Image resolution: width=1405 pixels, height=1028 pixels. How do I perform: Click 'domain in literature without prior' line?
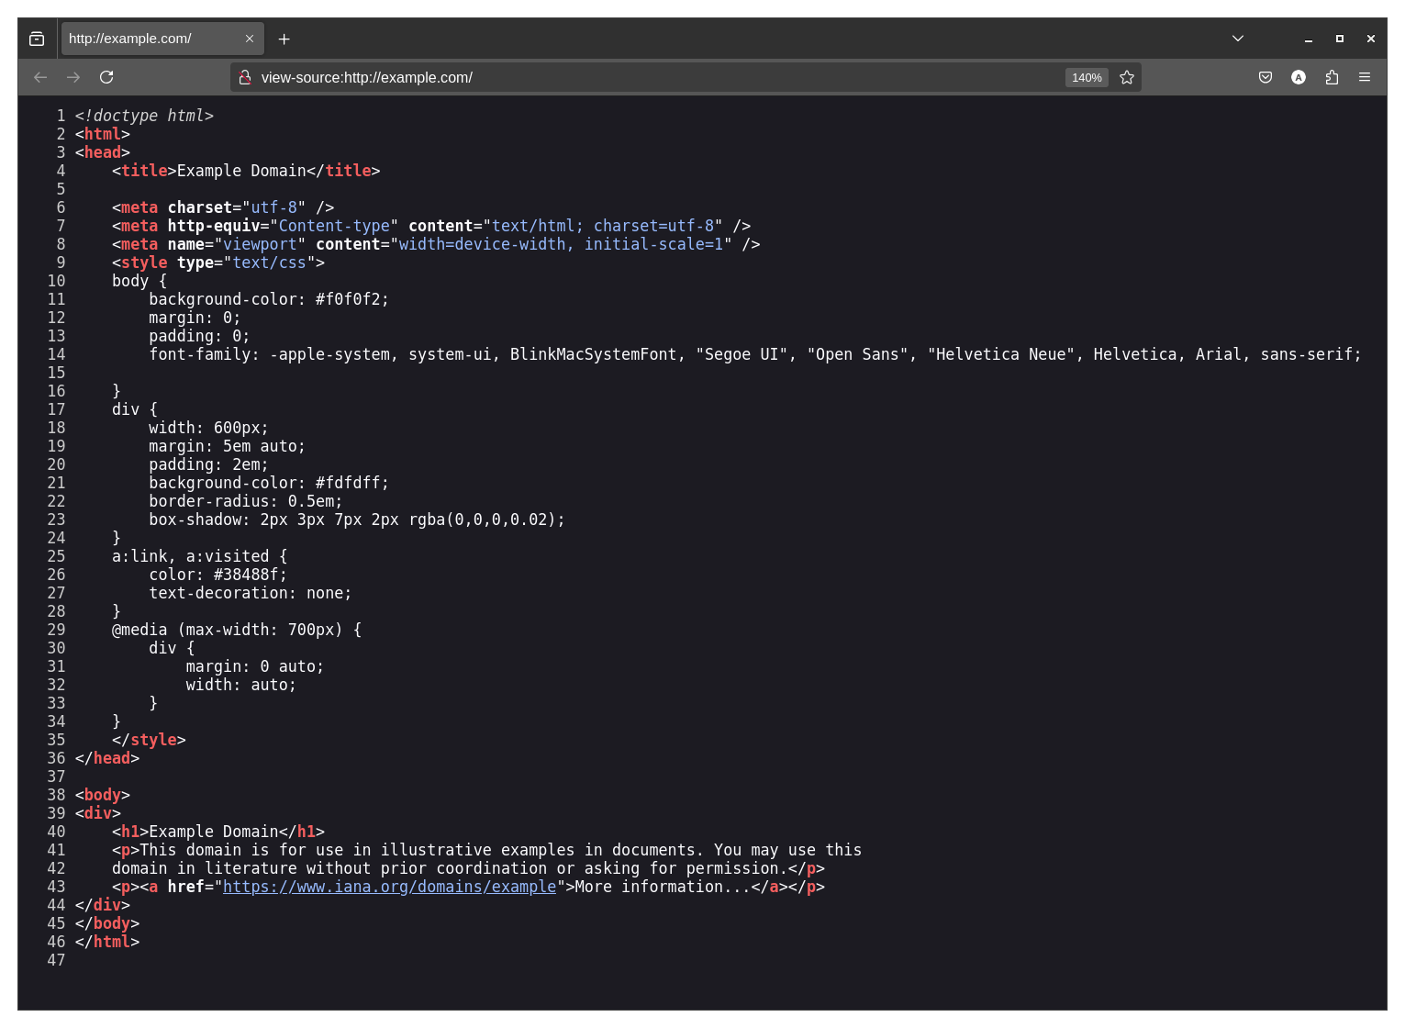468,868
